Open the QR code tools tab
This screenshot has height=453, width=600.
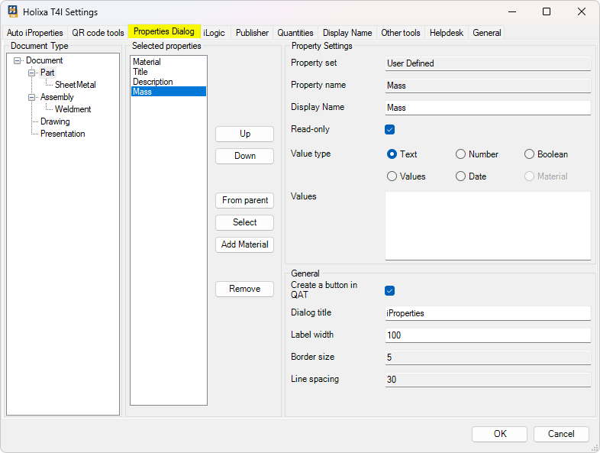(98, 33)
